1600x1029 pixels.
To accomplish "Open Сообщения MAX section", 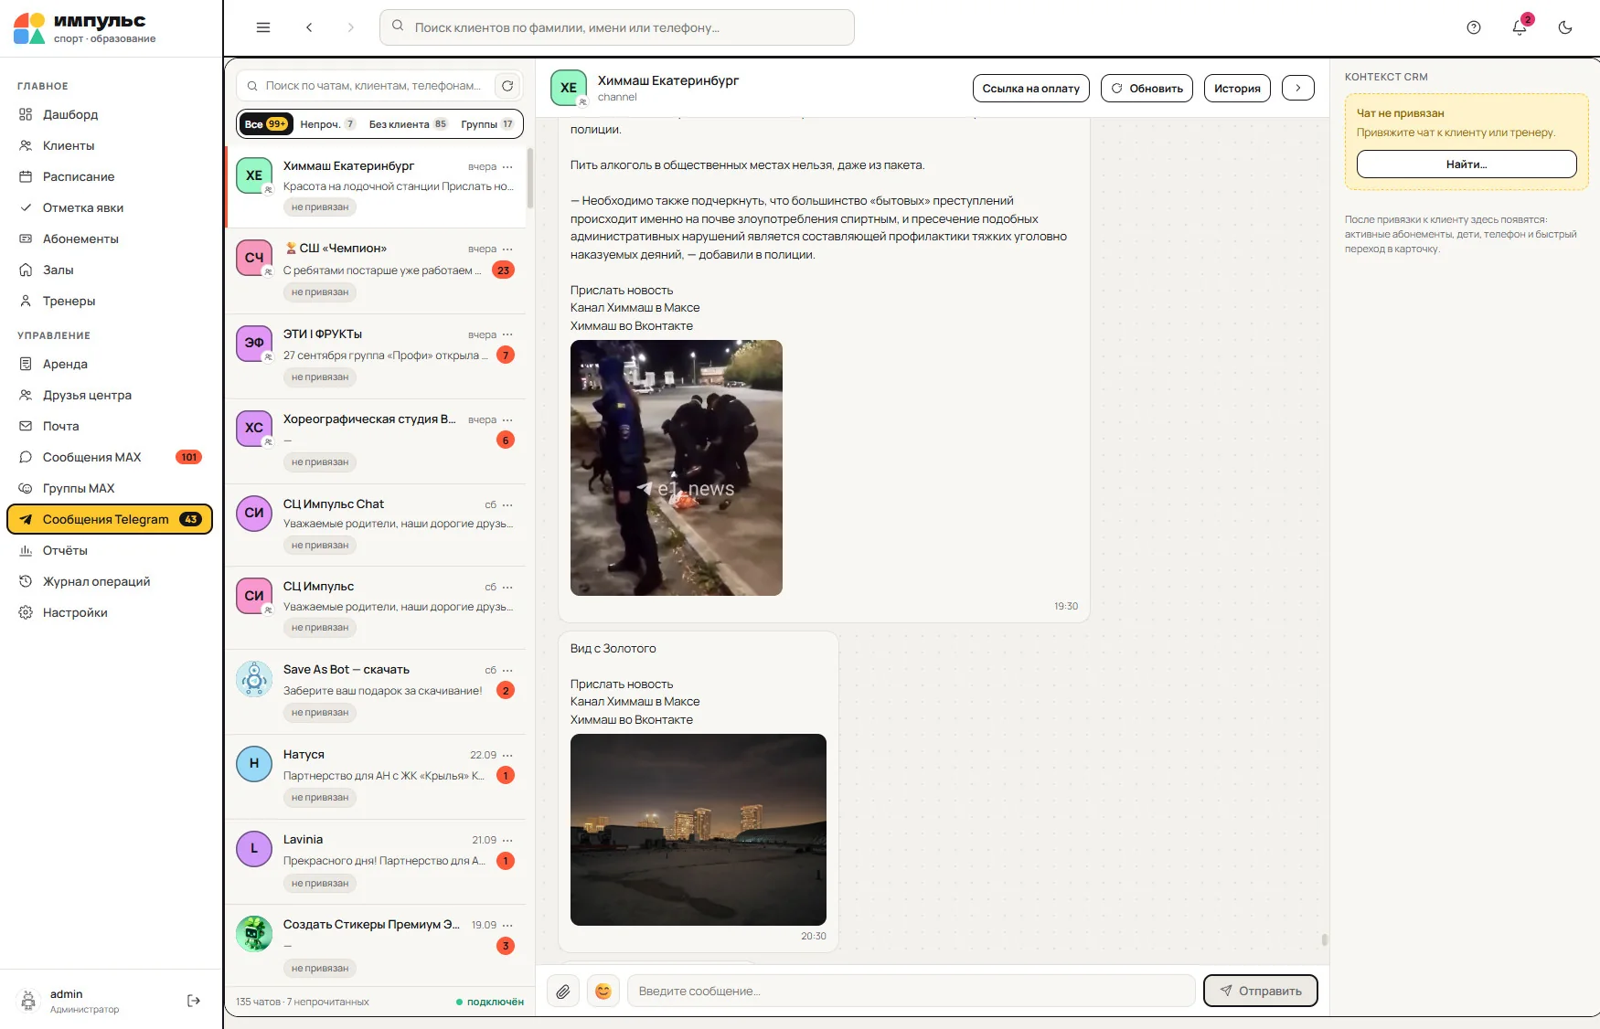I will click(x=110, y=457).
